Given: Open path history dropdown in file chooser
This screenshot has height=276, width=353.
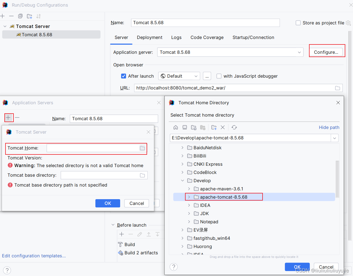Looking at the screenshot, I should 335,138.
